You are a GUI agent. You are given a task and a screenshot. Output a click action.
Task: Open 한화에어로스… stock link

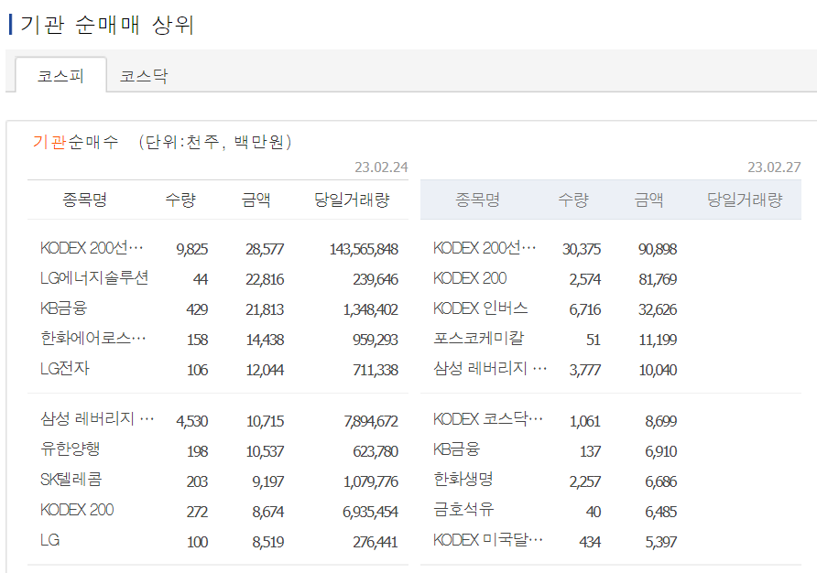point(93,339)
